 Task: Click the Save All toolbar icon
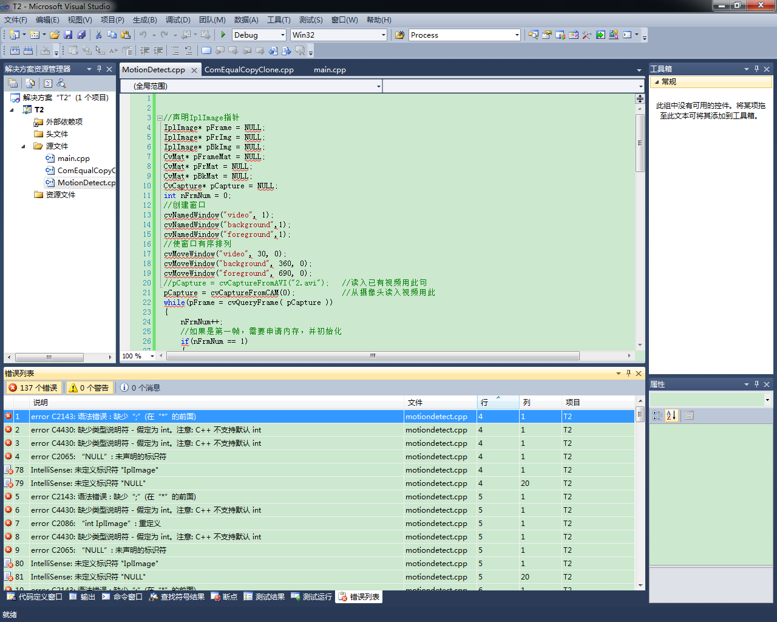tap(81, 35)
